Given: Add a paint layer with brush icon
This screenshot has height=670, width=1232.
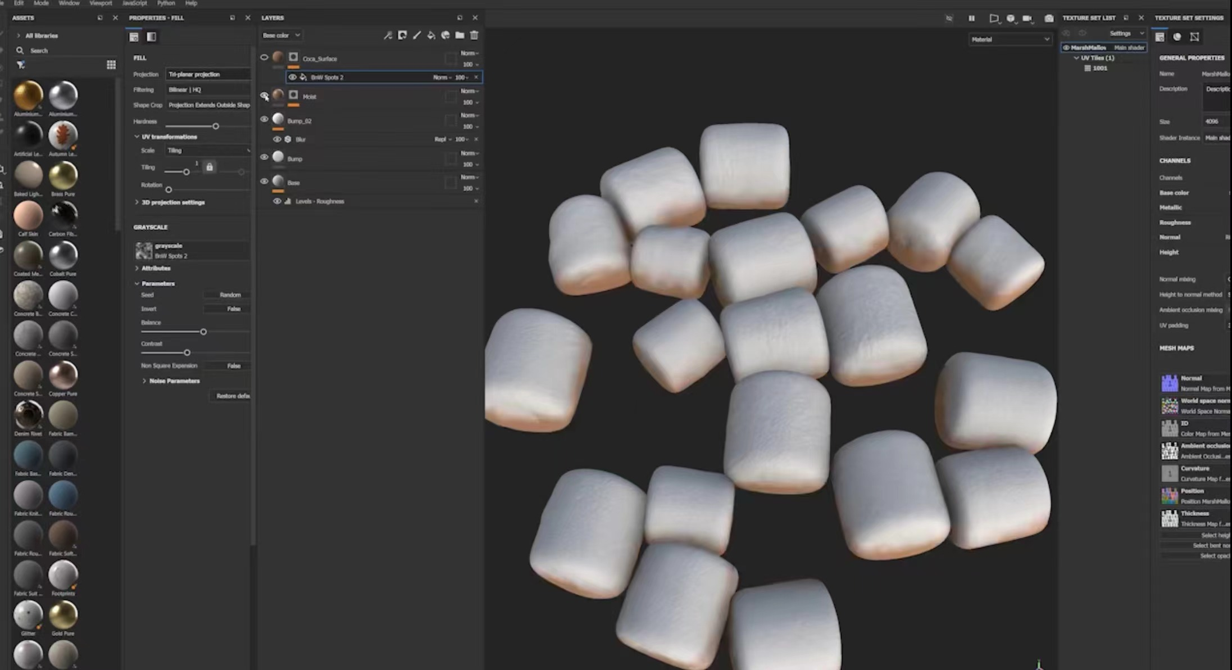Looking at the screenshot, I should pos(417,35).
